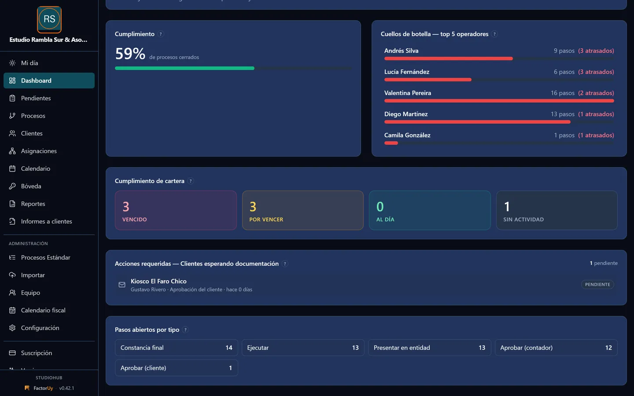Filter by Ejecutar steps
This screenshot has height=396, width=634.
click(x=303, y=348)
